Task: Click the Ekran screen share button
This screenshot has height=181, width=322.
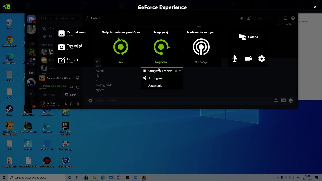Action: pos(71,95)
